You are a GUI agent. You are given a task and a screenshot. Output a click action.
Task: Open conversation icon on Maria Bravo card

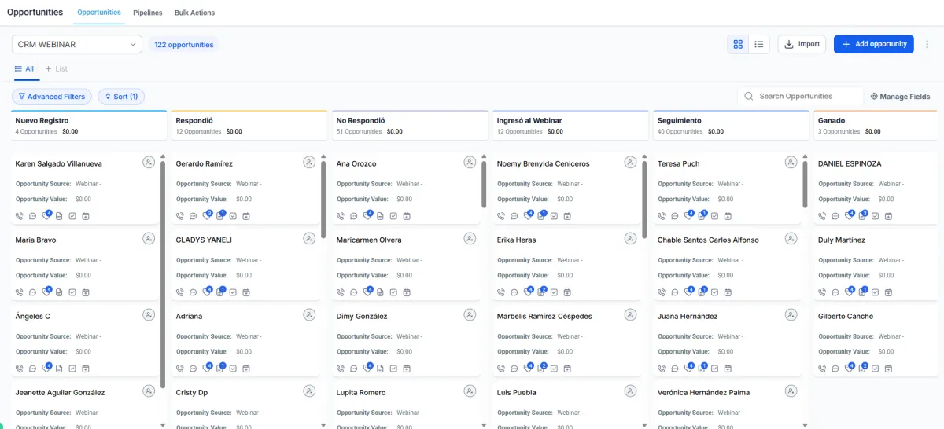pos(32,292)
